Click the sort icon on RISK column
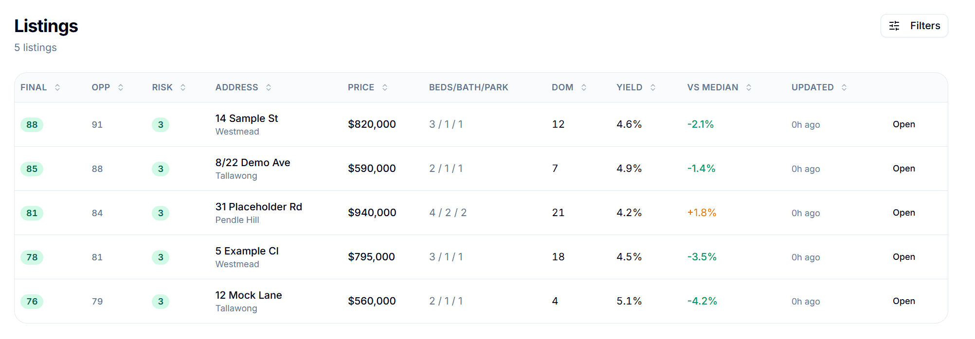 [x=183, y=87]
